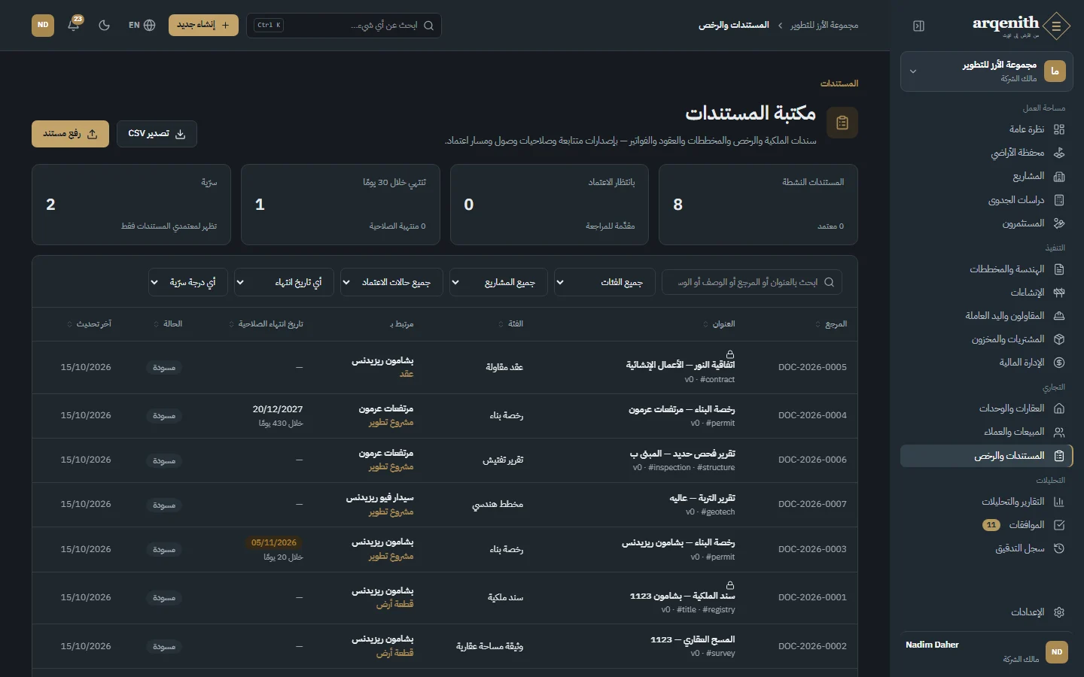Image resolution: width=1084 pixels, height=677 pixels.
Task: Click رفع مستند upload button
Action: point(70,134)
